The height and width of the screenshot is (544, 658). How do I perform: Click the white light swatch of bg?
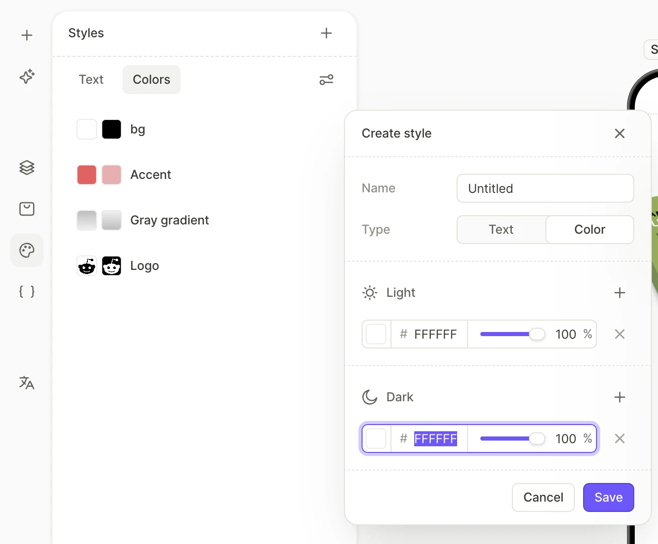tap(87, 129)
